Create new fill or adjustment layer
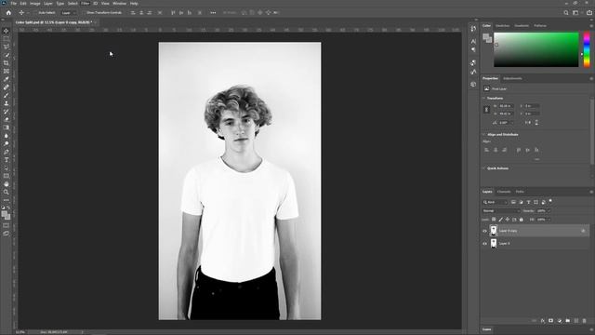595x335 pixels. tap(559, 321)
